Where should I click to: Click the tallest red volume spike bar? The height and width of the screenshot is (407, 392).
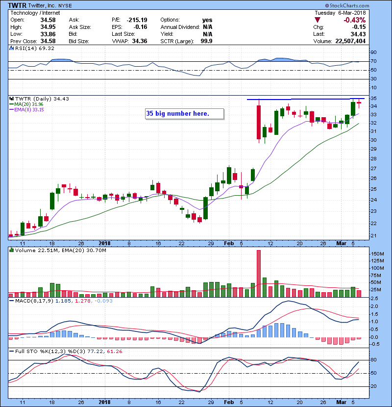coord(259,274)
